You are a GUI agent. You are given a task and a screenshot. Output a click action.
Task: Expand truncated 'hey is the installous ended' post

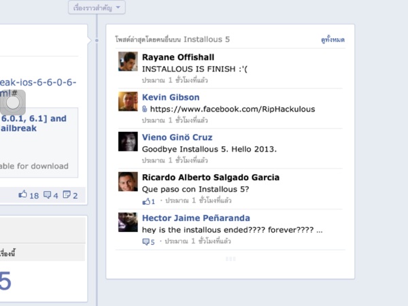[x=232, y=230]
